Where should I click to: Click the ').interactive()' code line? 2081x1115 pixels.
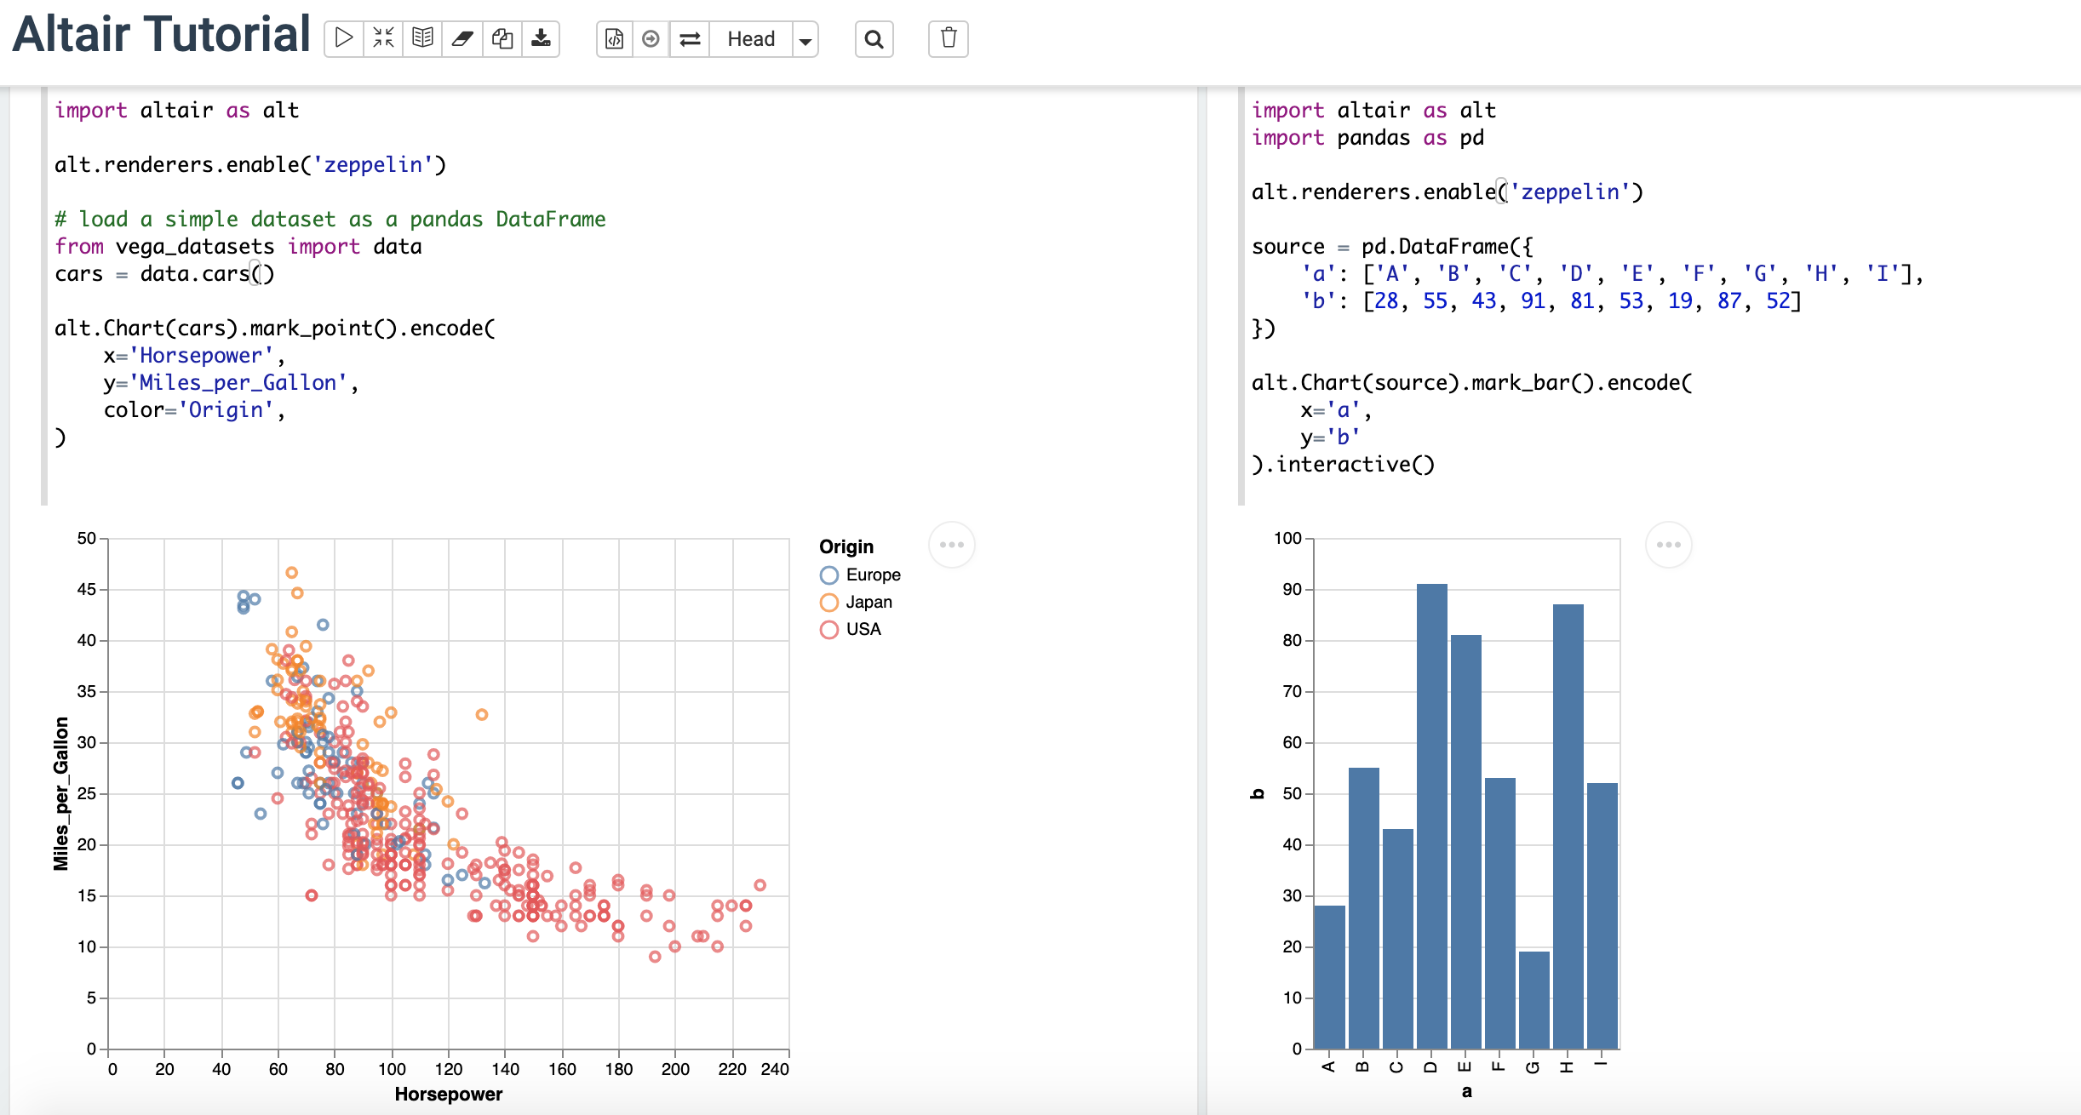(x=1344, y=464)
